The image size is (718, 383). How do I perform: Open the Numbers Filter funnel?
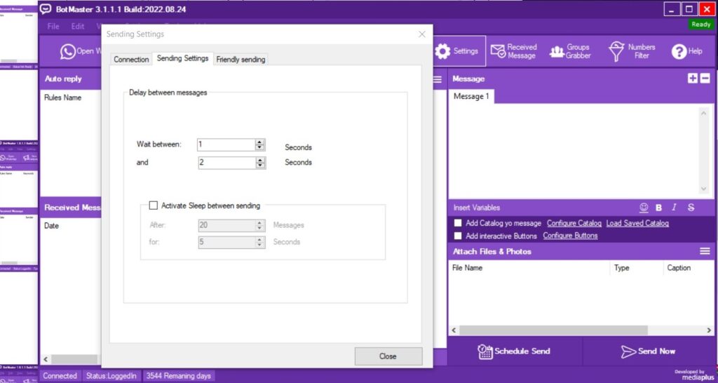(616, 51)
